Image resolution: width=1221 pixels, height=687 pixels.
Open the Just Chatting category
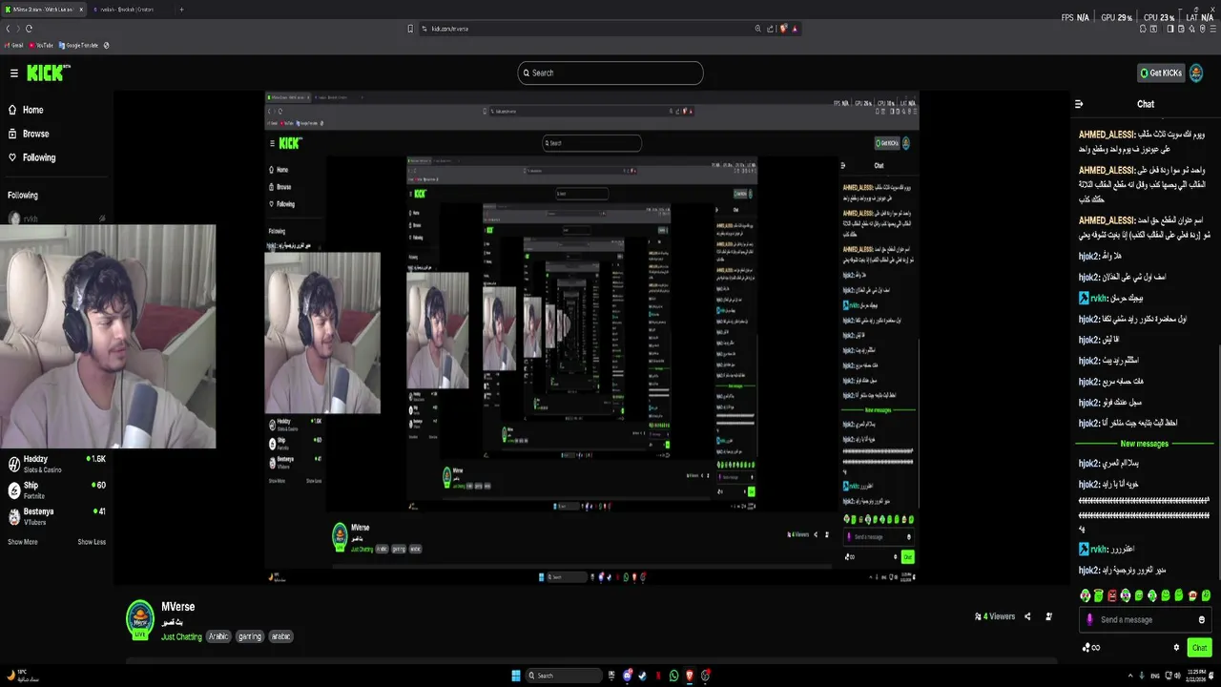coord(181,636)
